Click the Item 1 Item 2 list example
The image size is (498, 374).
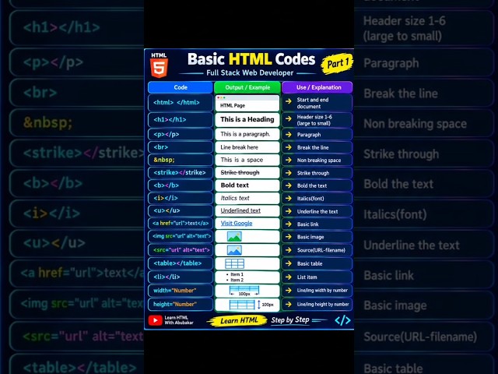pyautogui.click(x=247, y=277)
